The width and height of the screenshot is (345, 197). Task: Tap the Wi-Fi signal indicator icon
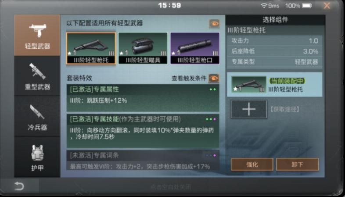point(264,6)
